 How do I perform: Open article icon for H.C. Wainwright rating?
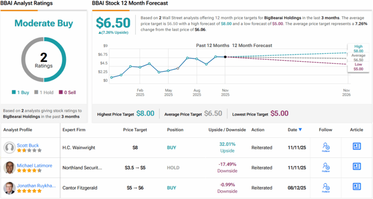click(x=356, y=147)
